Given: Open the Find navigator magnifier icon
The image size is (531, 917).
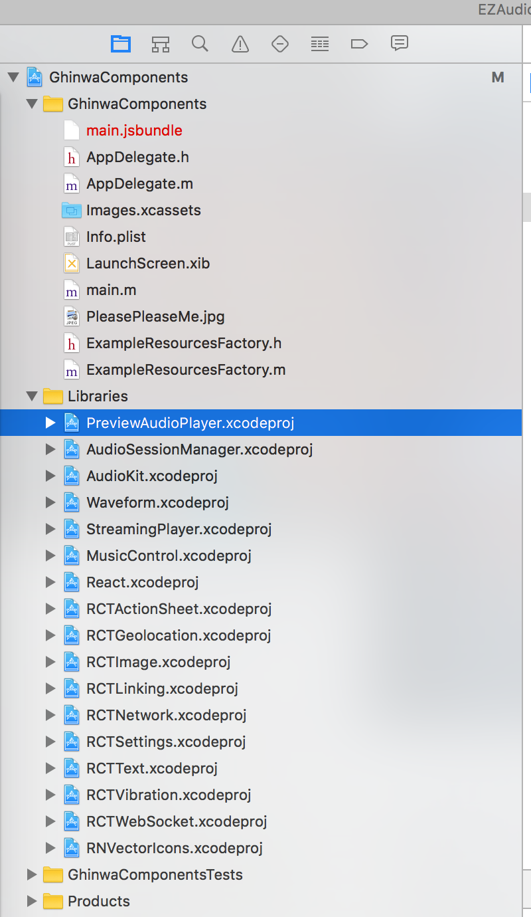Looking at the screenshot, I should [x=200, y=44].
